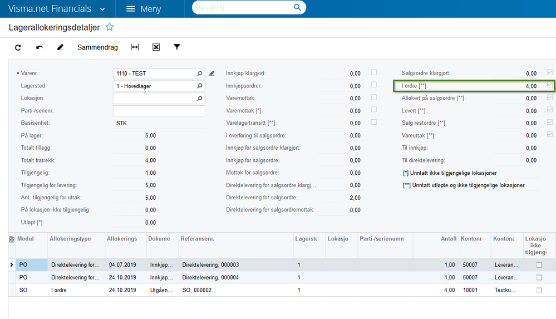556x319 pixels.
Task: Click the undo arrow icon
Action: point(40,47)
